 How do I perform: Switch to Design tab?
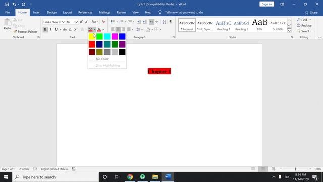tap(51, 12)
